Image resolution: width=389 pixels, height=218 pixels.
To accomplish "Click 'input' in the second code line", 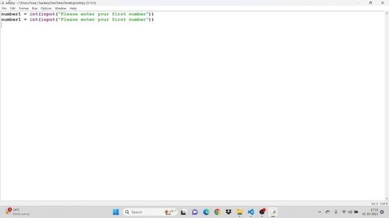I will tap(48, 19).
